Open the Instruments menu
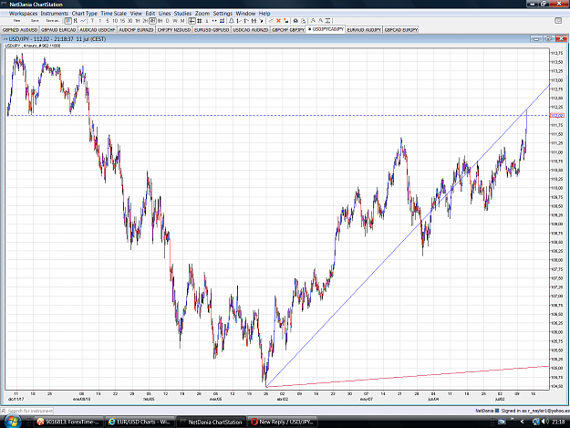570x428 pixels. pyautogui.click(x=54, y=14)
